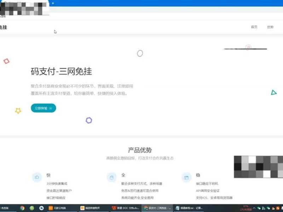
Task: Click the 支持IOS、安卓常用浏览器 text
Action: tap(214, 198)
